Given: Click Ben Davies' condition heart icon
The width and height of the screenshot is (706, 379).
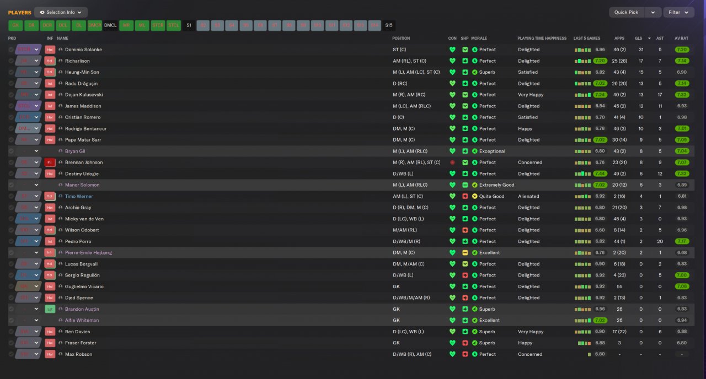Looking at the screenshot, I should 452,332.
